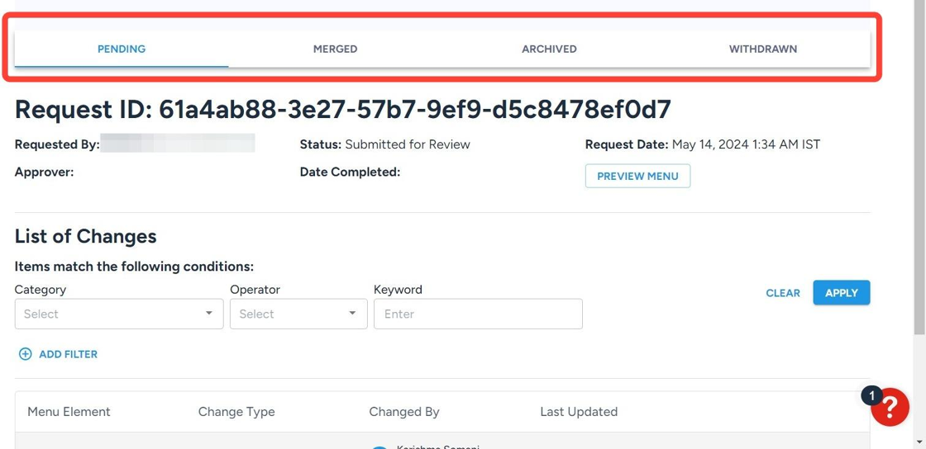
Task: Open the Category select dropdown
Action: pyautogui.click(x=119, y=314)
